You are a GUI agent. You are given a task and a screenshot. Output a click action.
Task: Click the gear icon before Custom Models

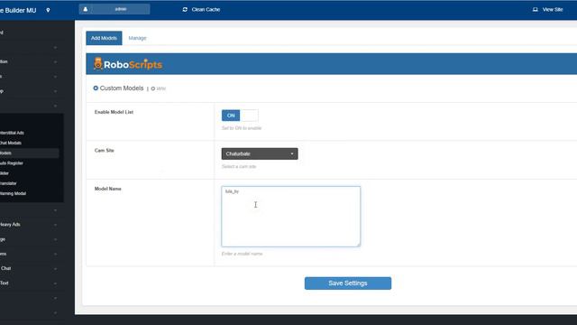click(x=96, y=88)
